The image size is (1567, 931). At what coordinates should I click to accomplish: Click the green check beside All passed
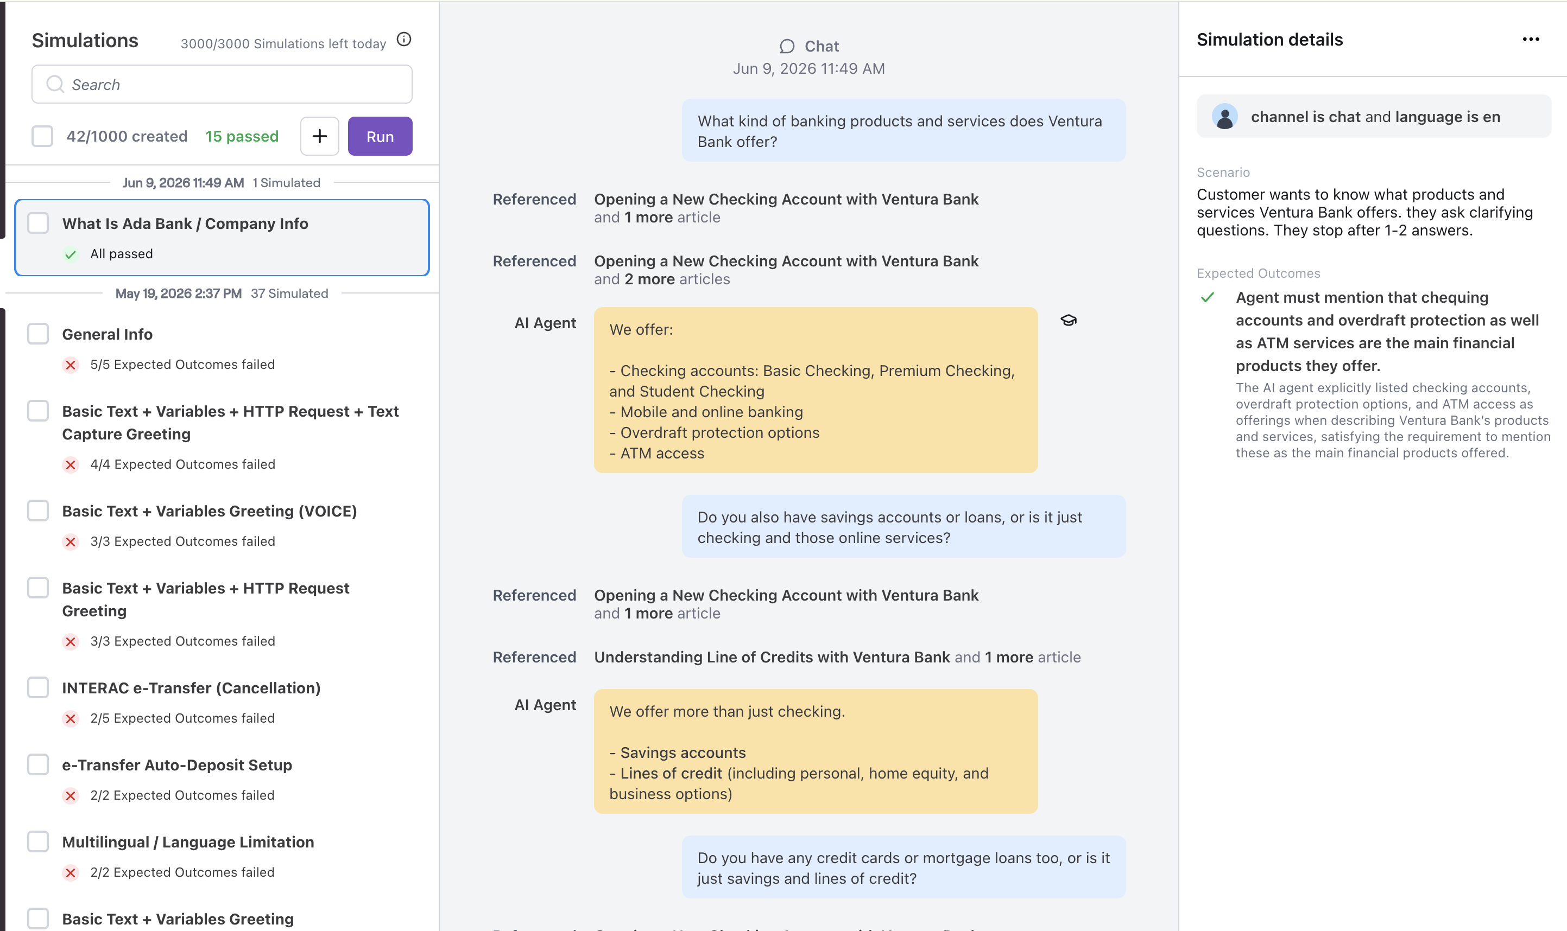click(71, 254)
